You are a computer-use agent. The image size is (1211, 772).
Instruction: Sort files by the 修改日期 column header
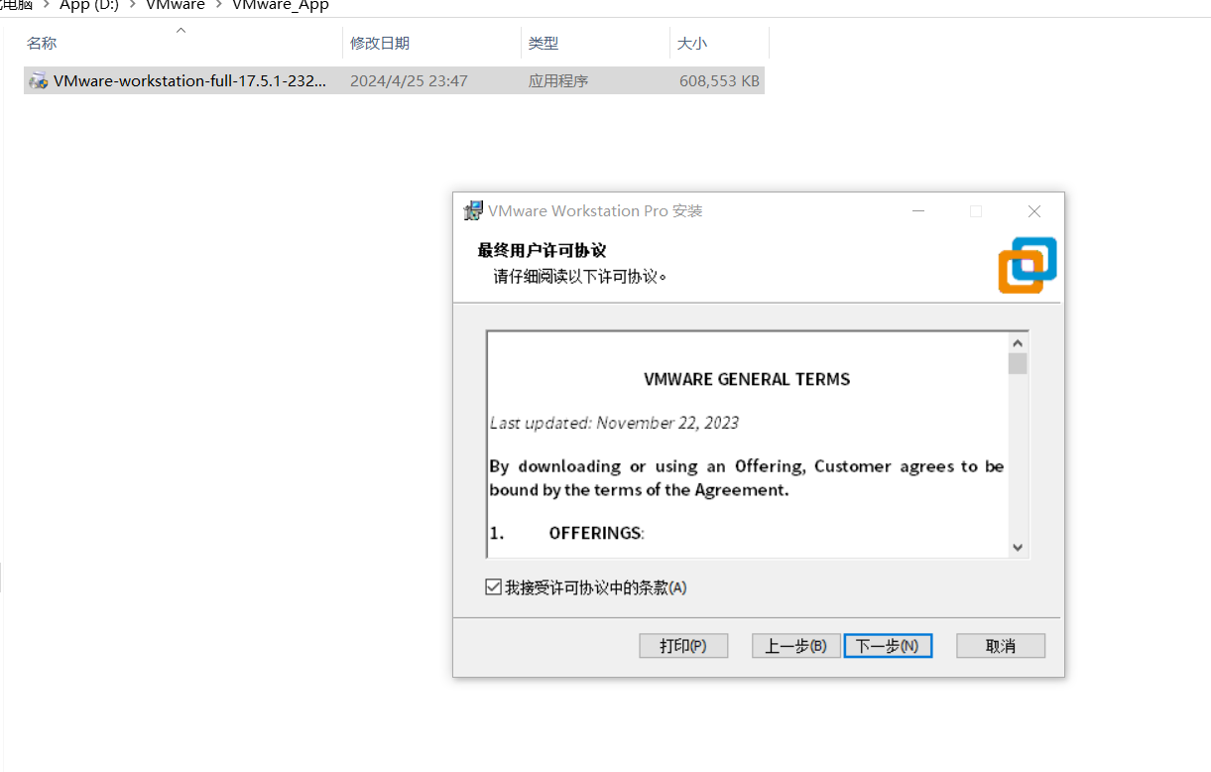coord(432,44)
